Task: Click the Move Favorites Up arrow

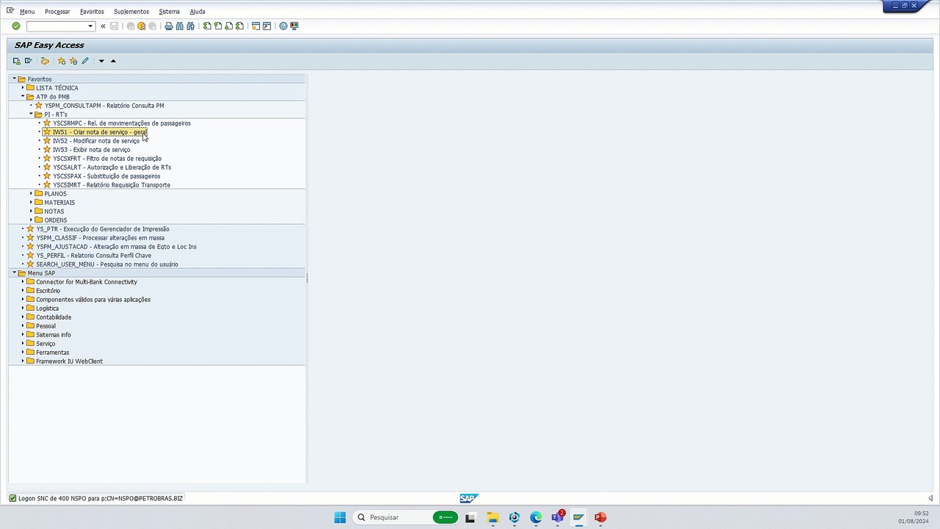Action: (113, 61)
